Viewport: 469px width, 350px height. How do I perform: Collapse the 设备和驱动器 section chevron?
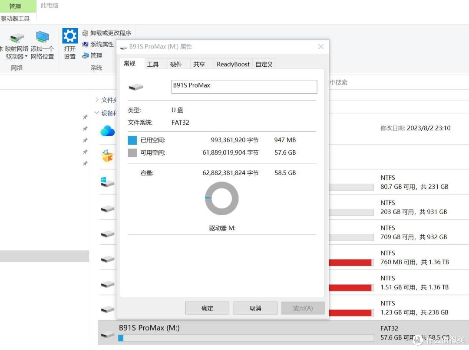pos(96,113)
